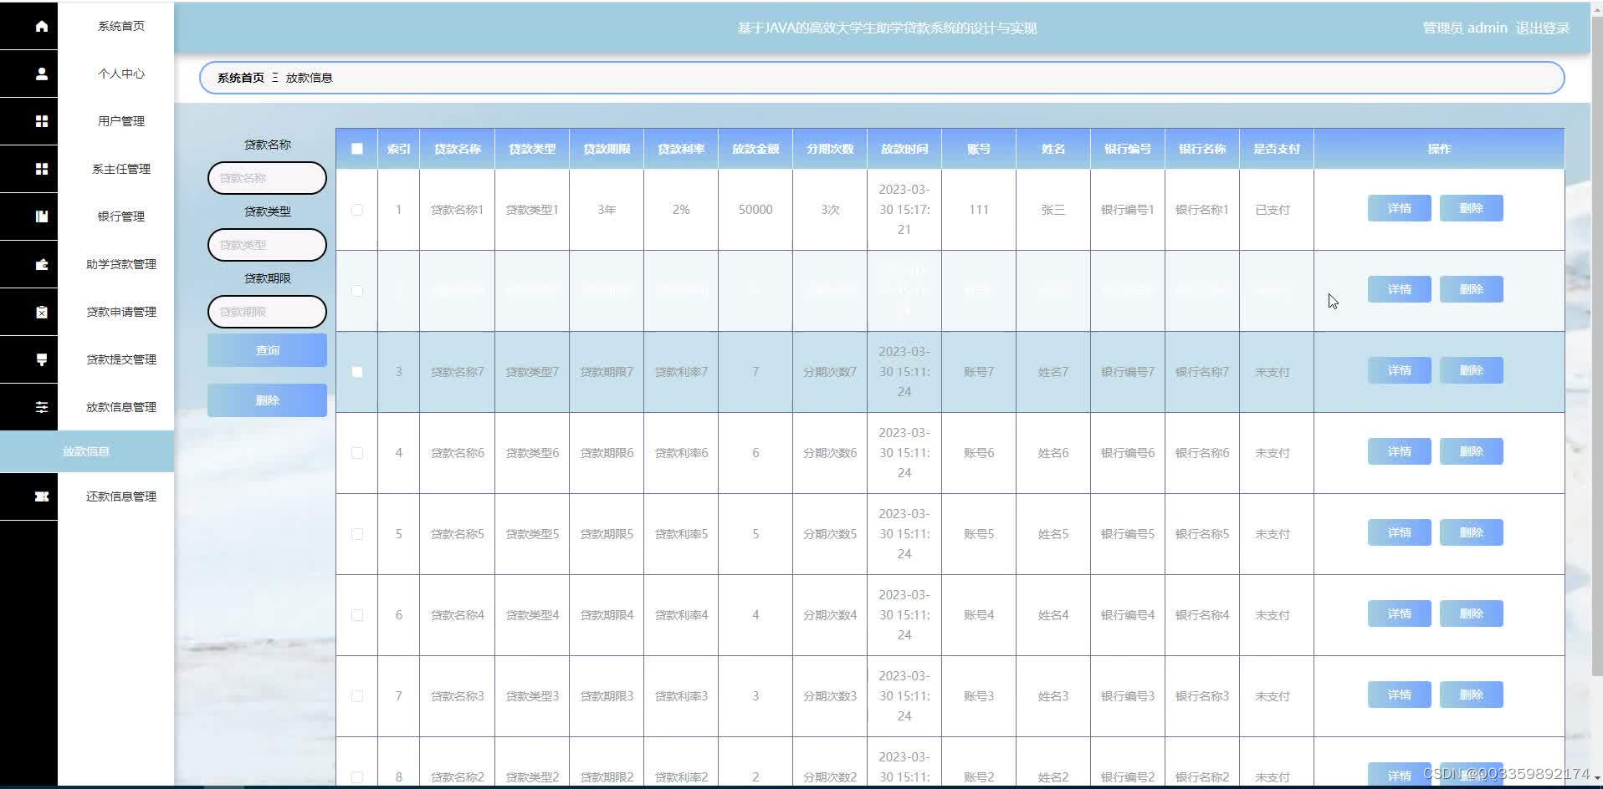Click 详情 for row 贷款名称7
This screenshot has width=1603, height=789.
click(x=1399, y=370)
